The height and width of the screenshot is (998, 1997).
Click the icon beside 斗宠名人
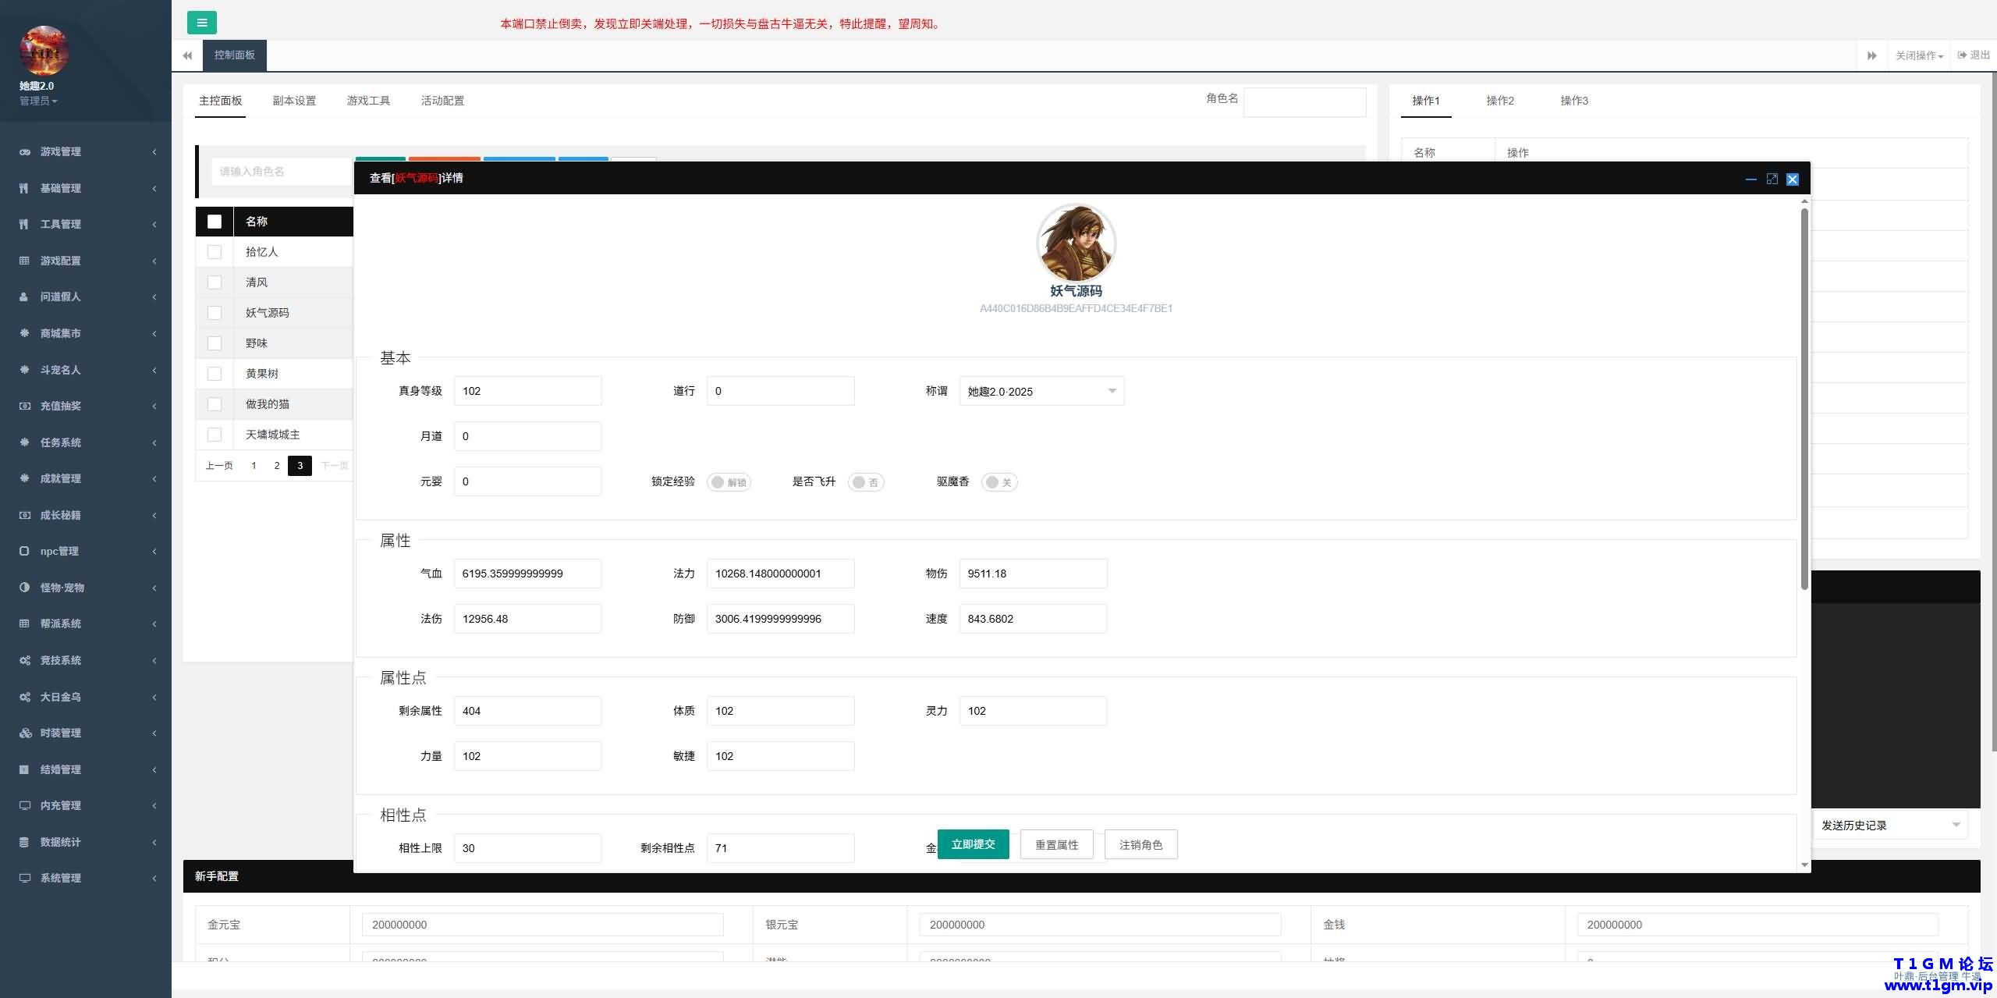point(24,370)
